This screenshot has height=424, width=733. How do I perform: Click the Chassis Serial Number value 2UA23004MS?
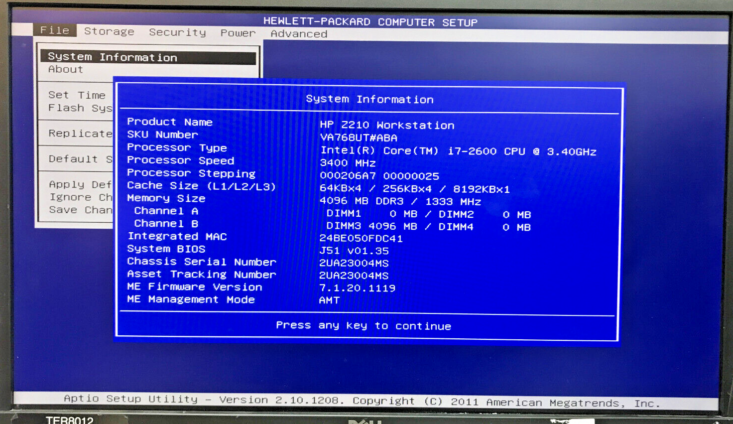(x=354, y=263)
